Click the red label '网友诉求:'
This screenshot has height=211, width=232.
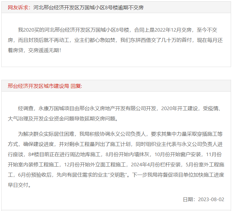click(19, 8)
